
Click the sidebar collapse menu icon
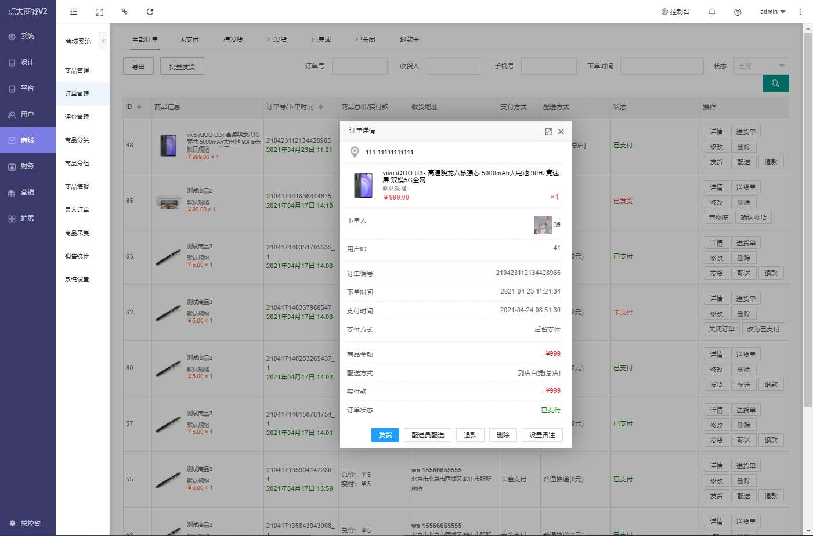(x=73, y=12)
